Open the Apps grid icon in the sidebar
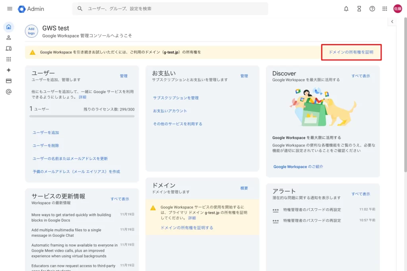This screenshot has width=407, height=271. (8, 59)
